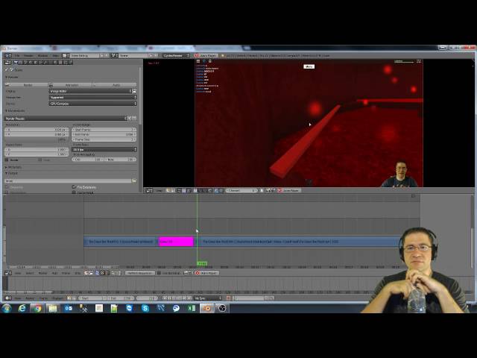Select World tab in Properties header
The height and width of the screenshot is (358, 477).
31,63
